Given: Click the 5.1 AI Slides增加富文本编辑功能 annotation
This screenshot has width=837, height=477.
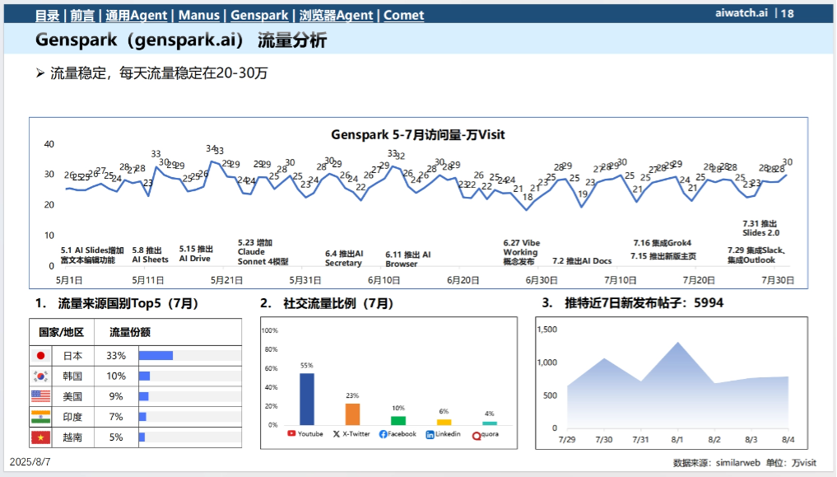Looking at the screenshot, I should (92, 255).
